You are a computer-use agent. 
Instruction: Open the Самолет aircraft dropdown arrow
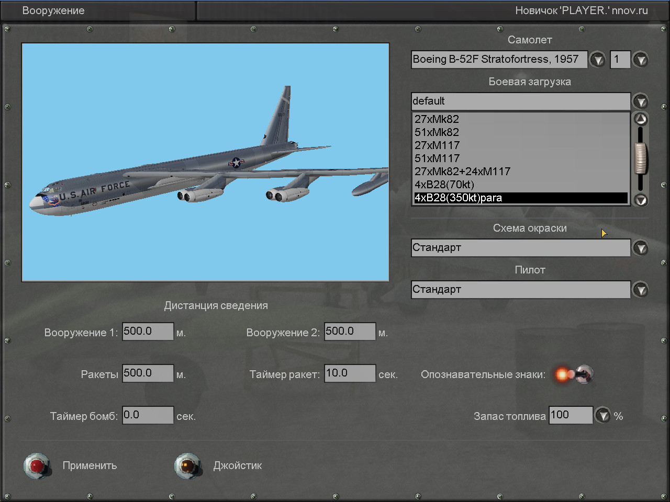[x=597, y=60]
